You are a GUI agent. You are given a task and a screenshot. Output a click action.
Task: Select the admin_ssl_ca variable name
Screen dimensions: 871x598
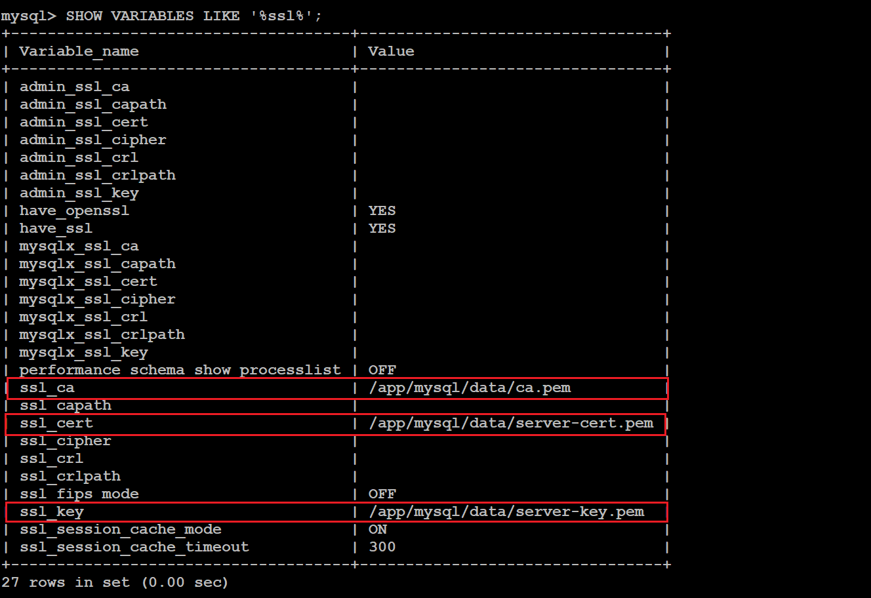tap(74, 87)
